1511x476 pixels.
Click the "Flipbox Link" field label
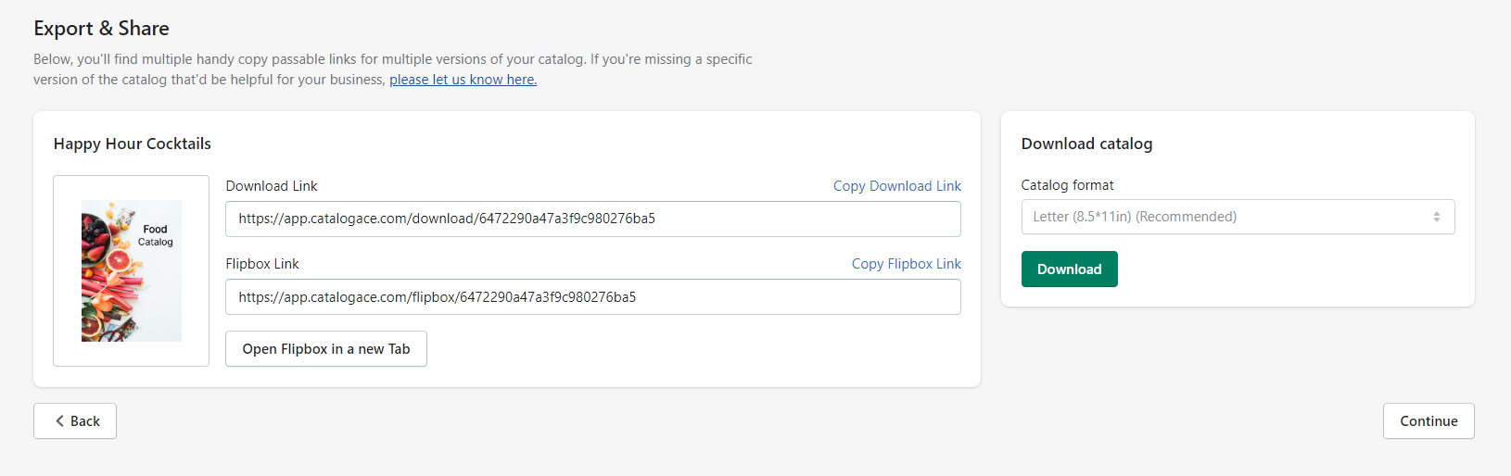tap(262, 264)
